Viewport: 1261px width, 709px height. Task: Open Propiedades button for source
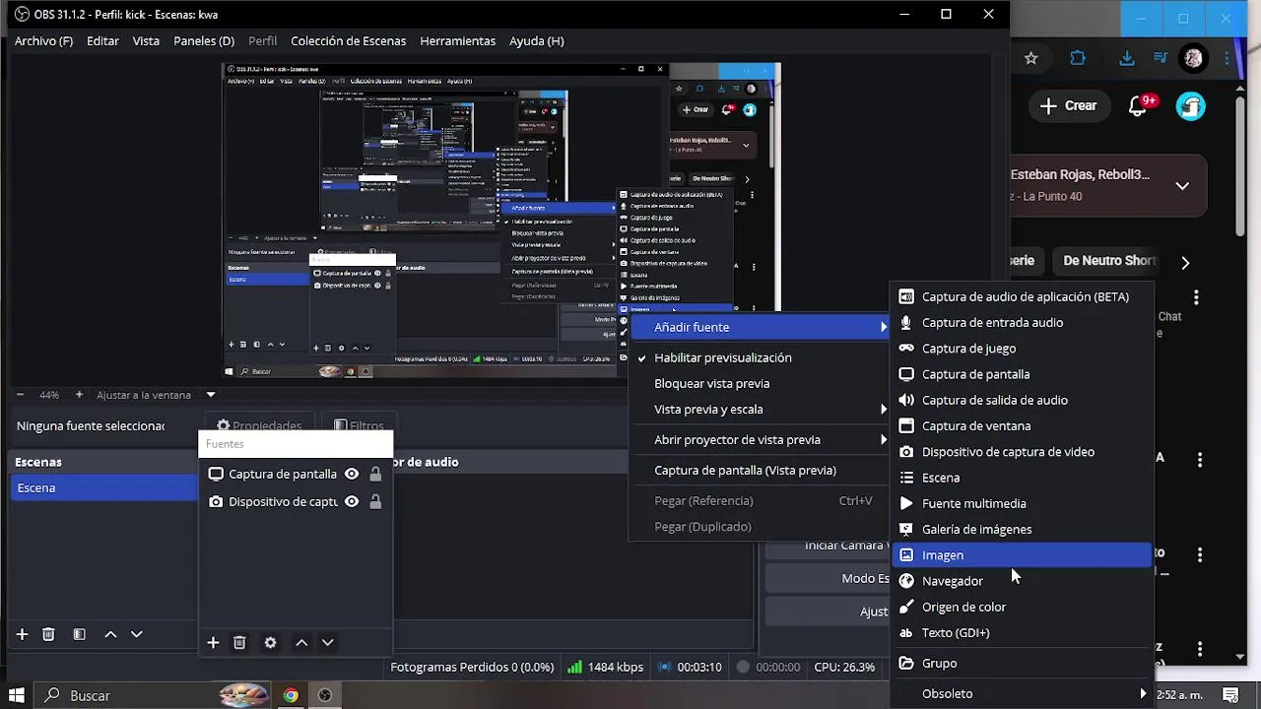coord(259,425)
